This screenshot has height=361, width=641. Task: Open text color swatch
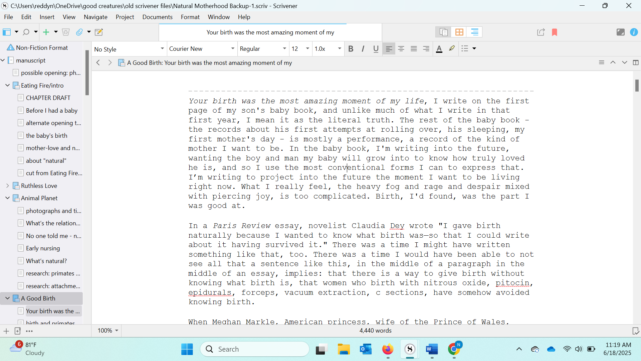(x=439, y=49)
